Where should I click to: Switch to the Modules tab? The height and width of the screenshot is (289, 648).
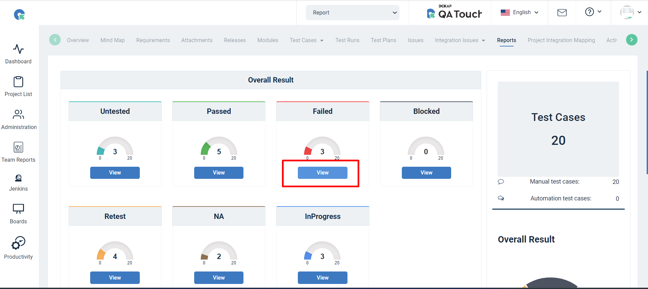click(268, 40)
